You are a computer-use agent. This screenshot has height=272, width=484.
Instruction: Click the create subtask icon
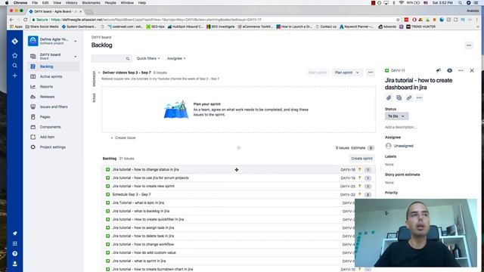point(399,97)
